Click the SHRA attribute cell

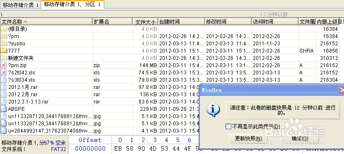[x=307, y=50]
